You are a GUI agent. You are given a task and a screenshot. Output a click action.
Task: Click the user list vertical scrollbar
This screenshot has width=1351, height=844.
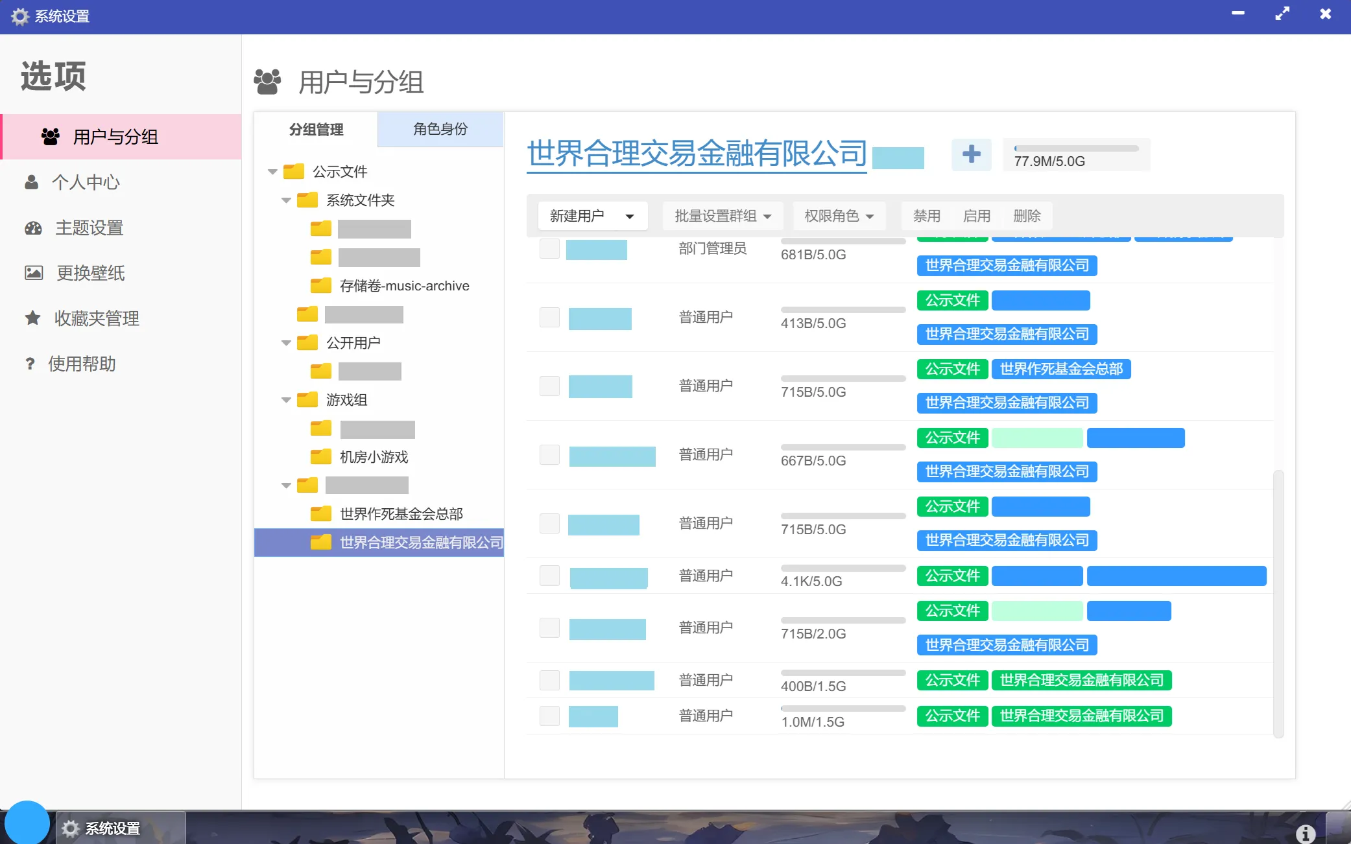point(1278,603)
